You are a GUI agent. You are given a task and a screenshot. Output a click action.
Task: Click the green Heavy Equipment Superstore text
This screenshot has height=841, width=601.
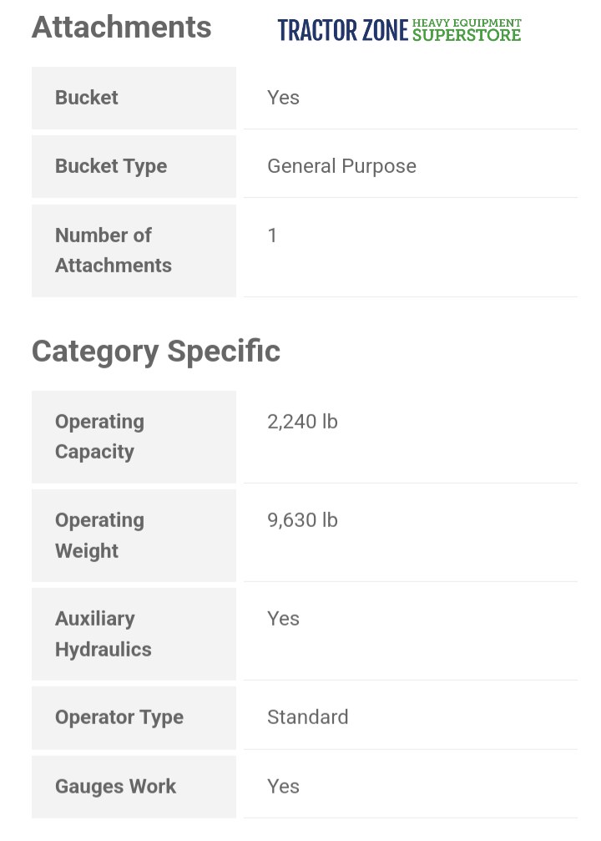click(467, 30)
